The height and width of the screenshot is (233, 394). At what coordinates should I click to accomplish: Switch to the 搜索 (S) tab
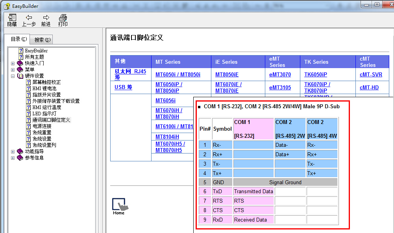42,40
